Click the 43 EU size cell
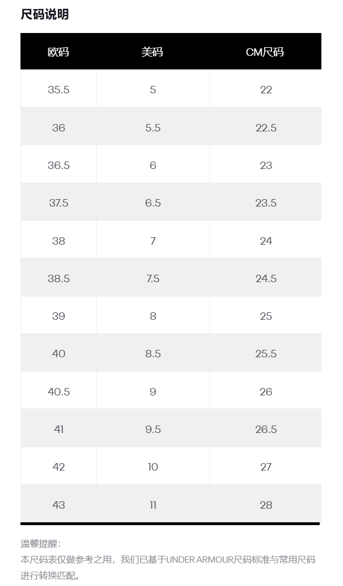The height and width of the screenshot is (586, 343). (59, 505)
